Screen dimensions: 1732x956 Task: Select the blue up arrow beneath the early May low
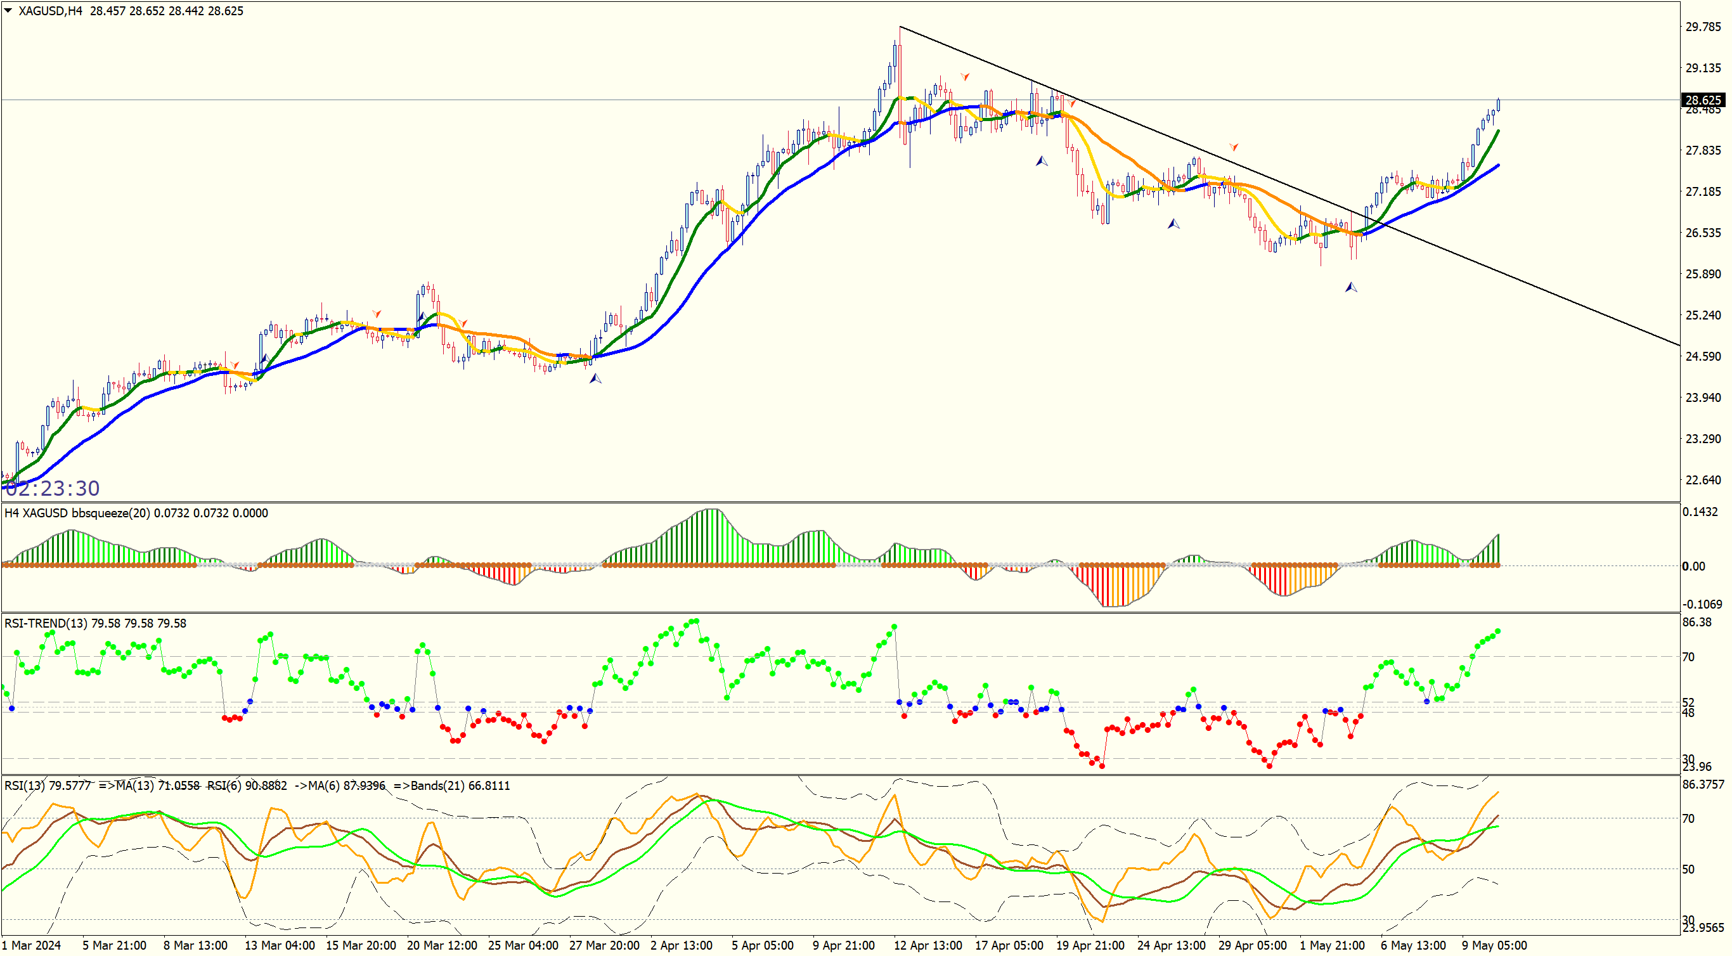coord(1351,288)
